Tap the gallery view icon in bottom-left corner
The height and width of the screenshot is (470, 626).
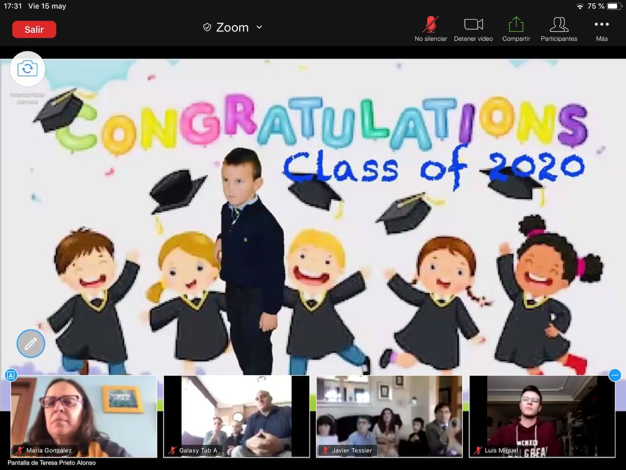10,375
